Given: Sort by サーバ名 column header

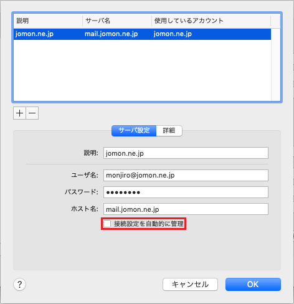Looking at the screenshot, I should point(117,21).
